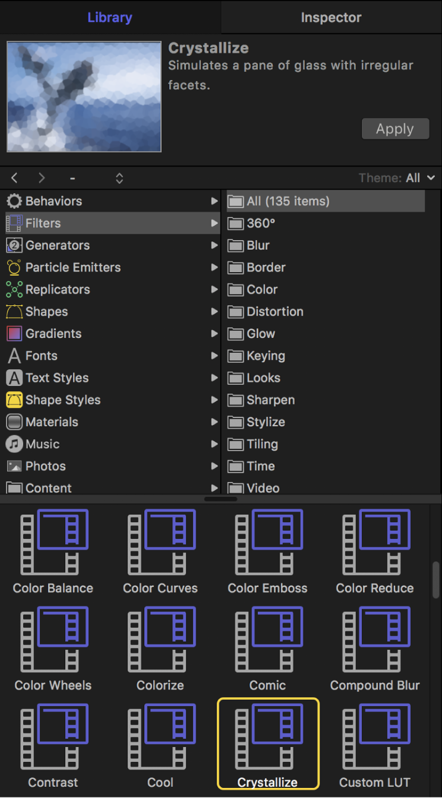The height and width of the screenshot is (798, 442).
Task: Expand the Generators category arrow
Action: (x=214, y=245)
